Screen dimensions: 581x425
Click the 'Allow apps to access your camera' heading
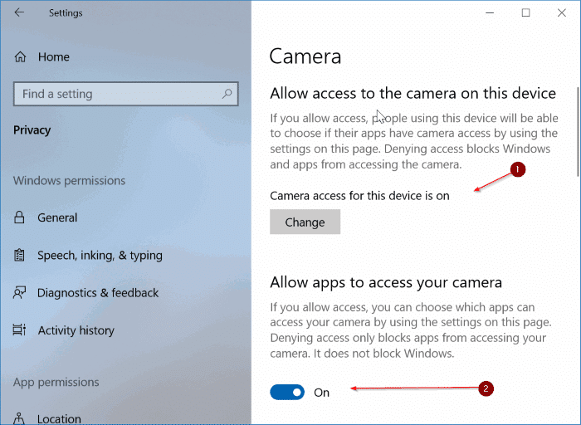coord(386,282)
